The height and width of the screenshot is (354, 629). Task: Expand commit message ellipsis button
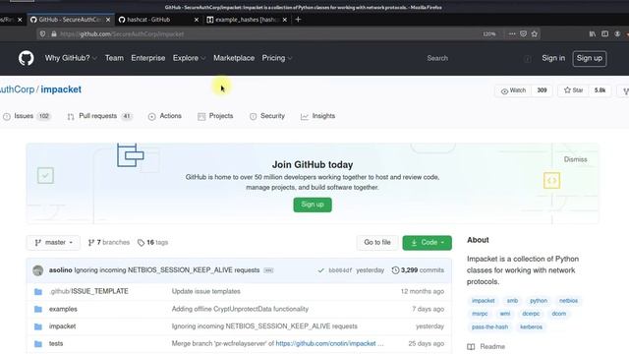click(268, 270)
